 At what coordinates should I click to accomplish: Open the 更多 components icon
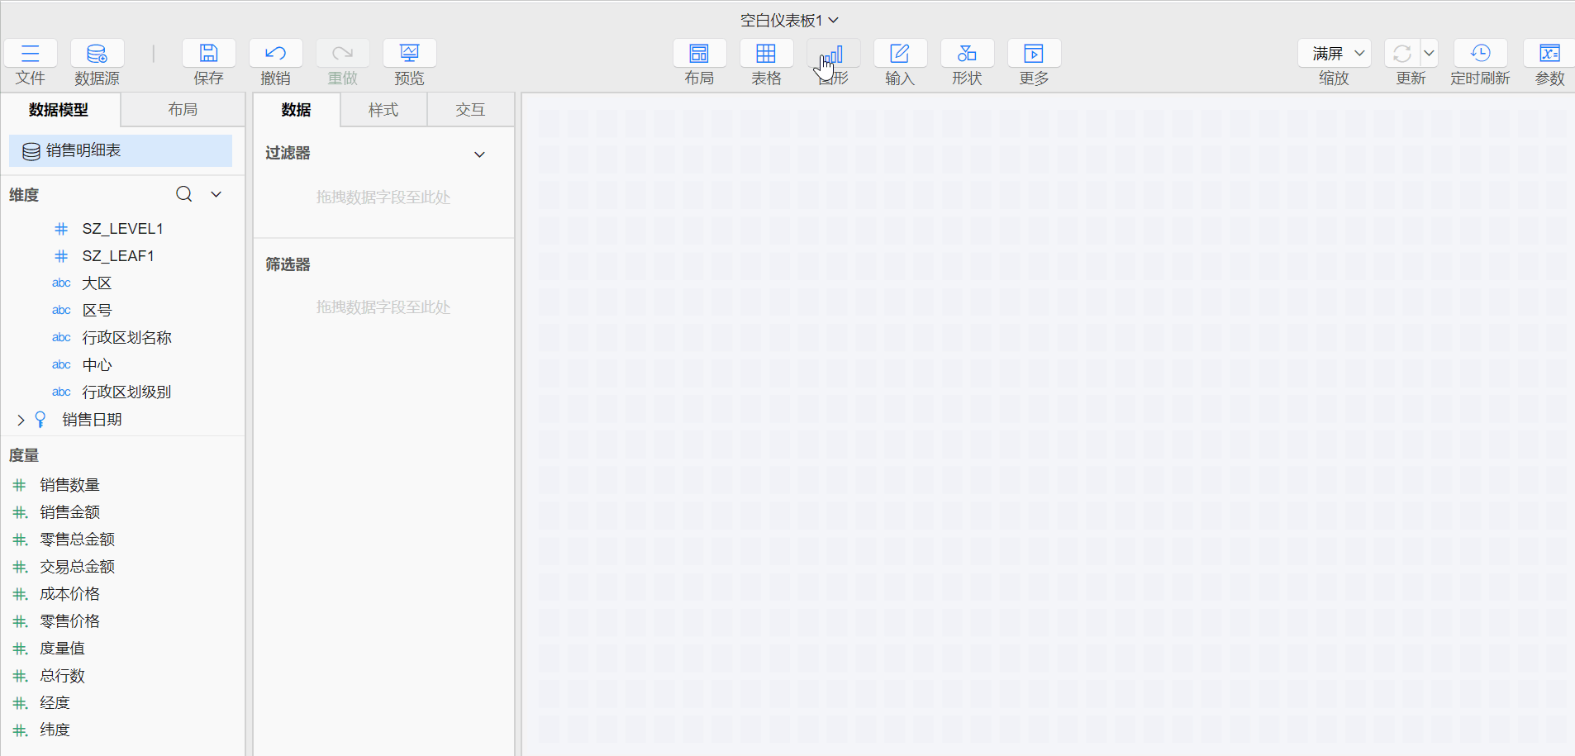1033,55
